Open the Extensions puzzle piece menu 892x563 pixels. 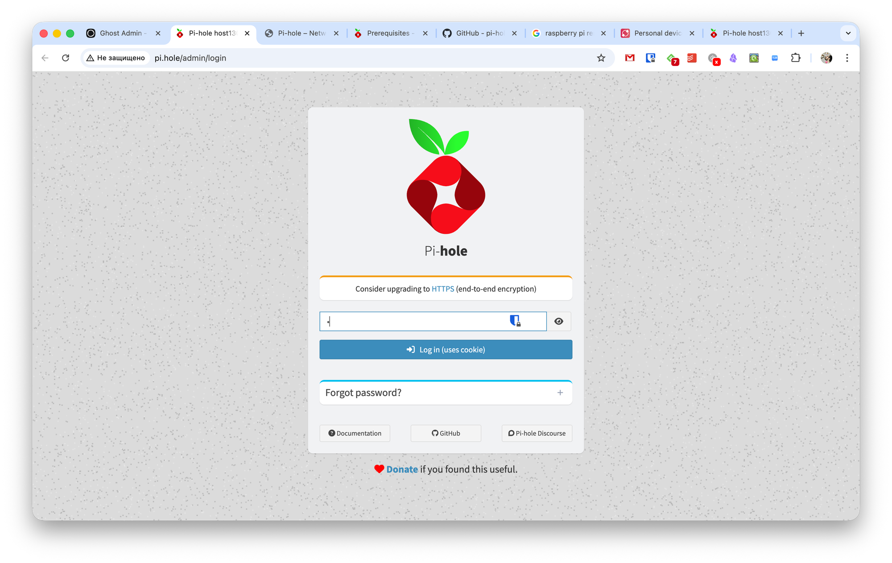click(x=796, y=58)
